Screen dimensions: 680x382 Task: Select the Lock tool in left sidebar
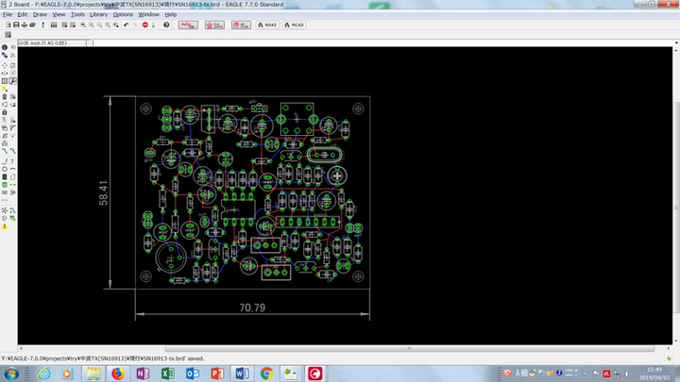(5, 112)
